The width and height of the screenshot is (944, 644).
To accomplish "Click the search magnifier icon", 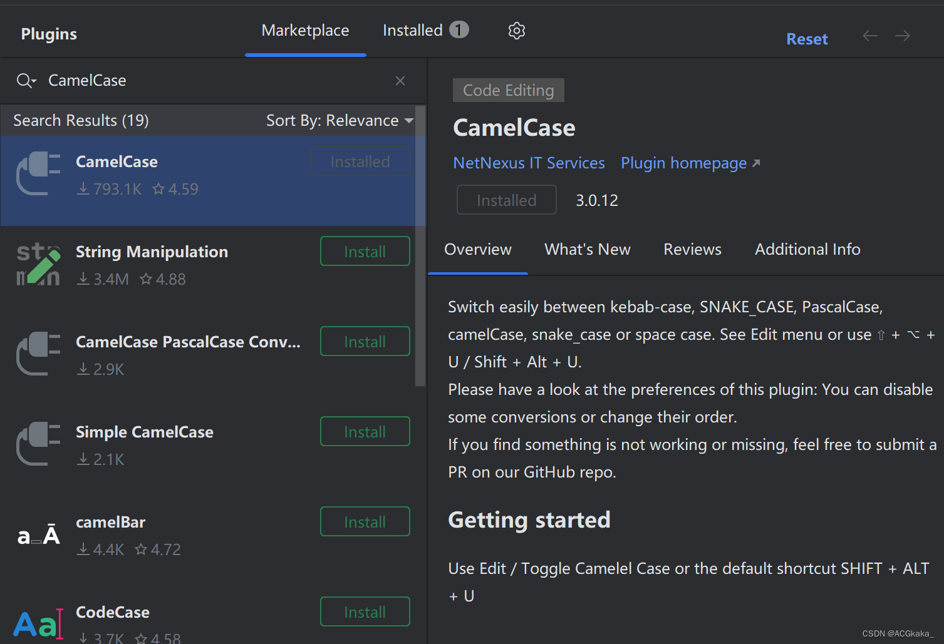I will point(26,81).
